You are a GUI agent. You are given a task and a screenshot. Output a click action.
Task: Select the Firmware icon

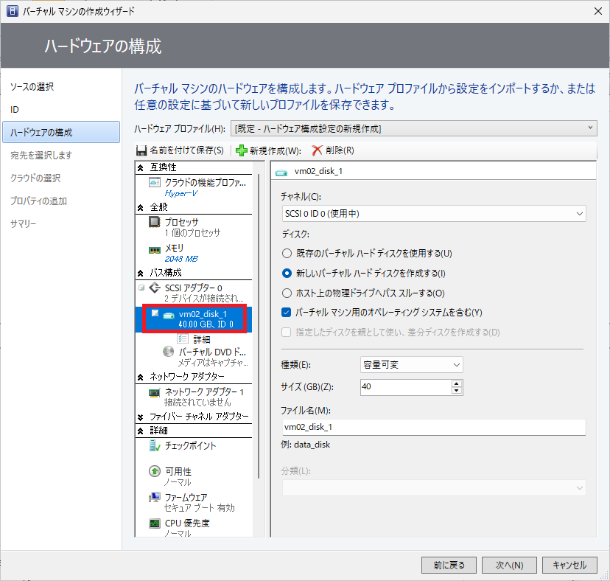point(155,497)
